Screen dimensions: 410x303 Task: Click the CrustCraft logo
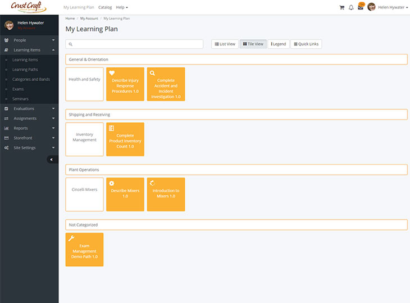[x=29, y=7]
